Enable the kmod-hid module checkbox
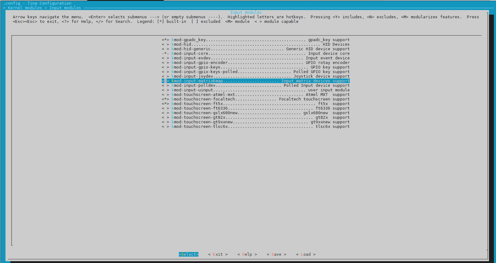Viewport: 496px width, 263px height. click(x=165, y=44)
